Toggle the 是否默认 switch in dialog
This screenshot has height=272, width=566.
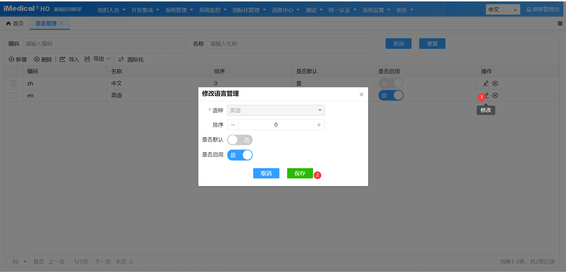[240, 140]
